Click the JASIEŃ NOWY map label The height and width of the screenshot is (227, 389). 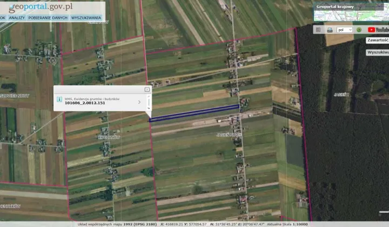(229, 135)
